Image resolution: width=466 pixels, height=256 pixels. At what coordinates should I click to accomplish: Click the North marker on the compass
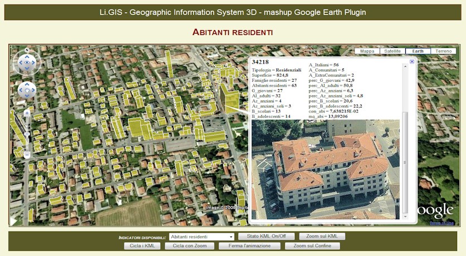point(27,51)
